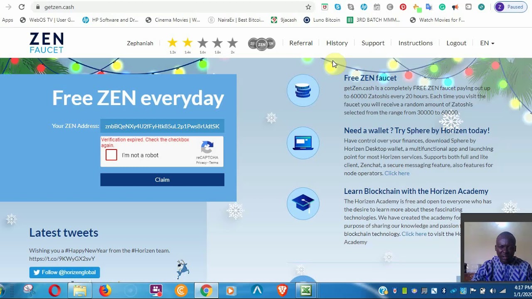Click the volume icon in system tray
The image size is (532, 299).
(493, 291)
